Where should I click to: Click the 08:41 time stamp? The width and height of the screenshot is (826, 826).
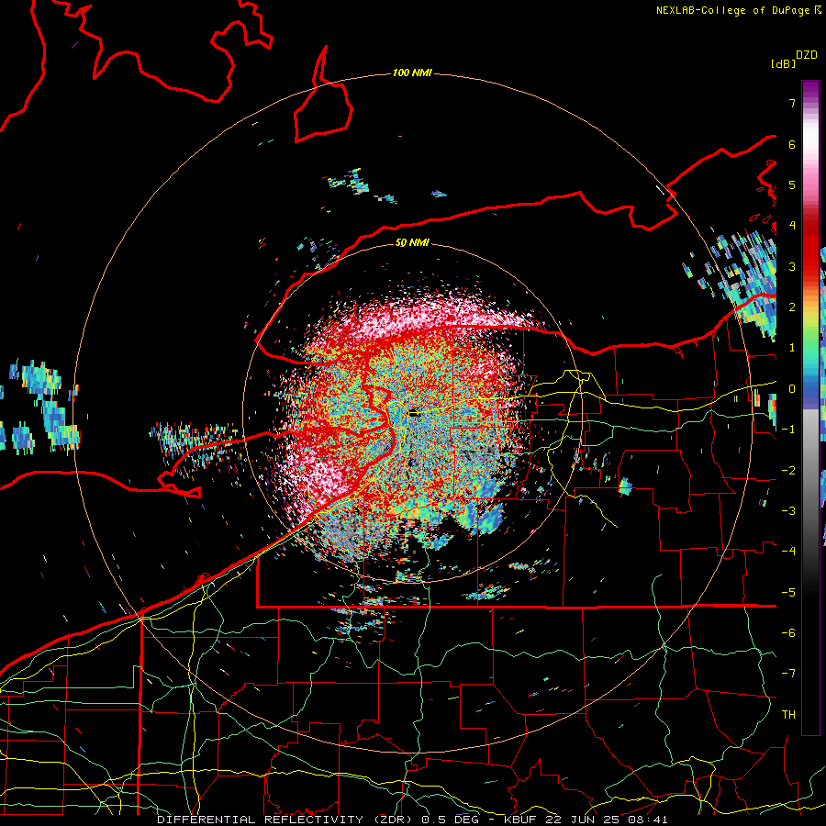pos(648,820)
